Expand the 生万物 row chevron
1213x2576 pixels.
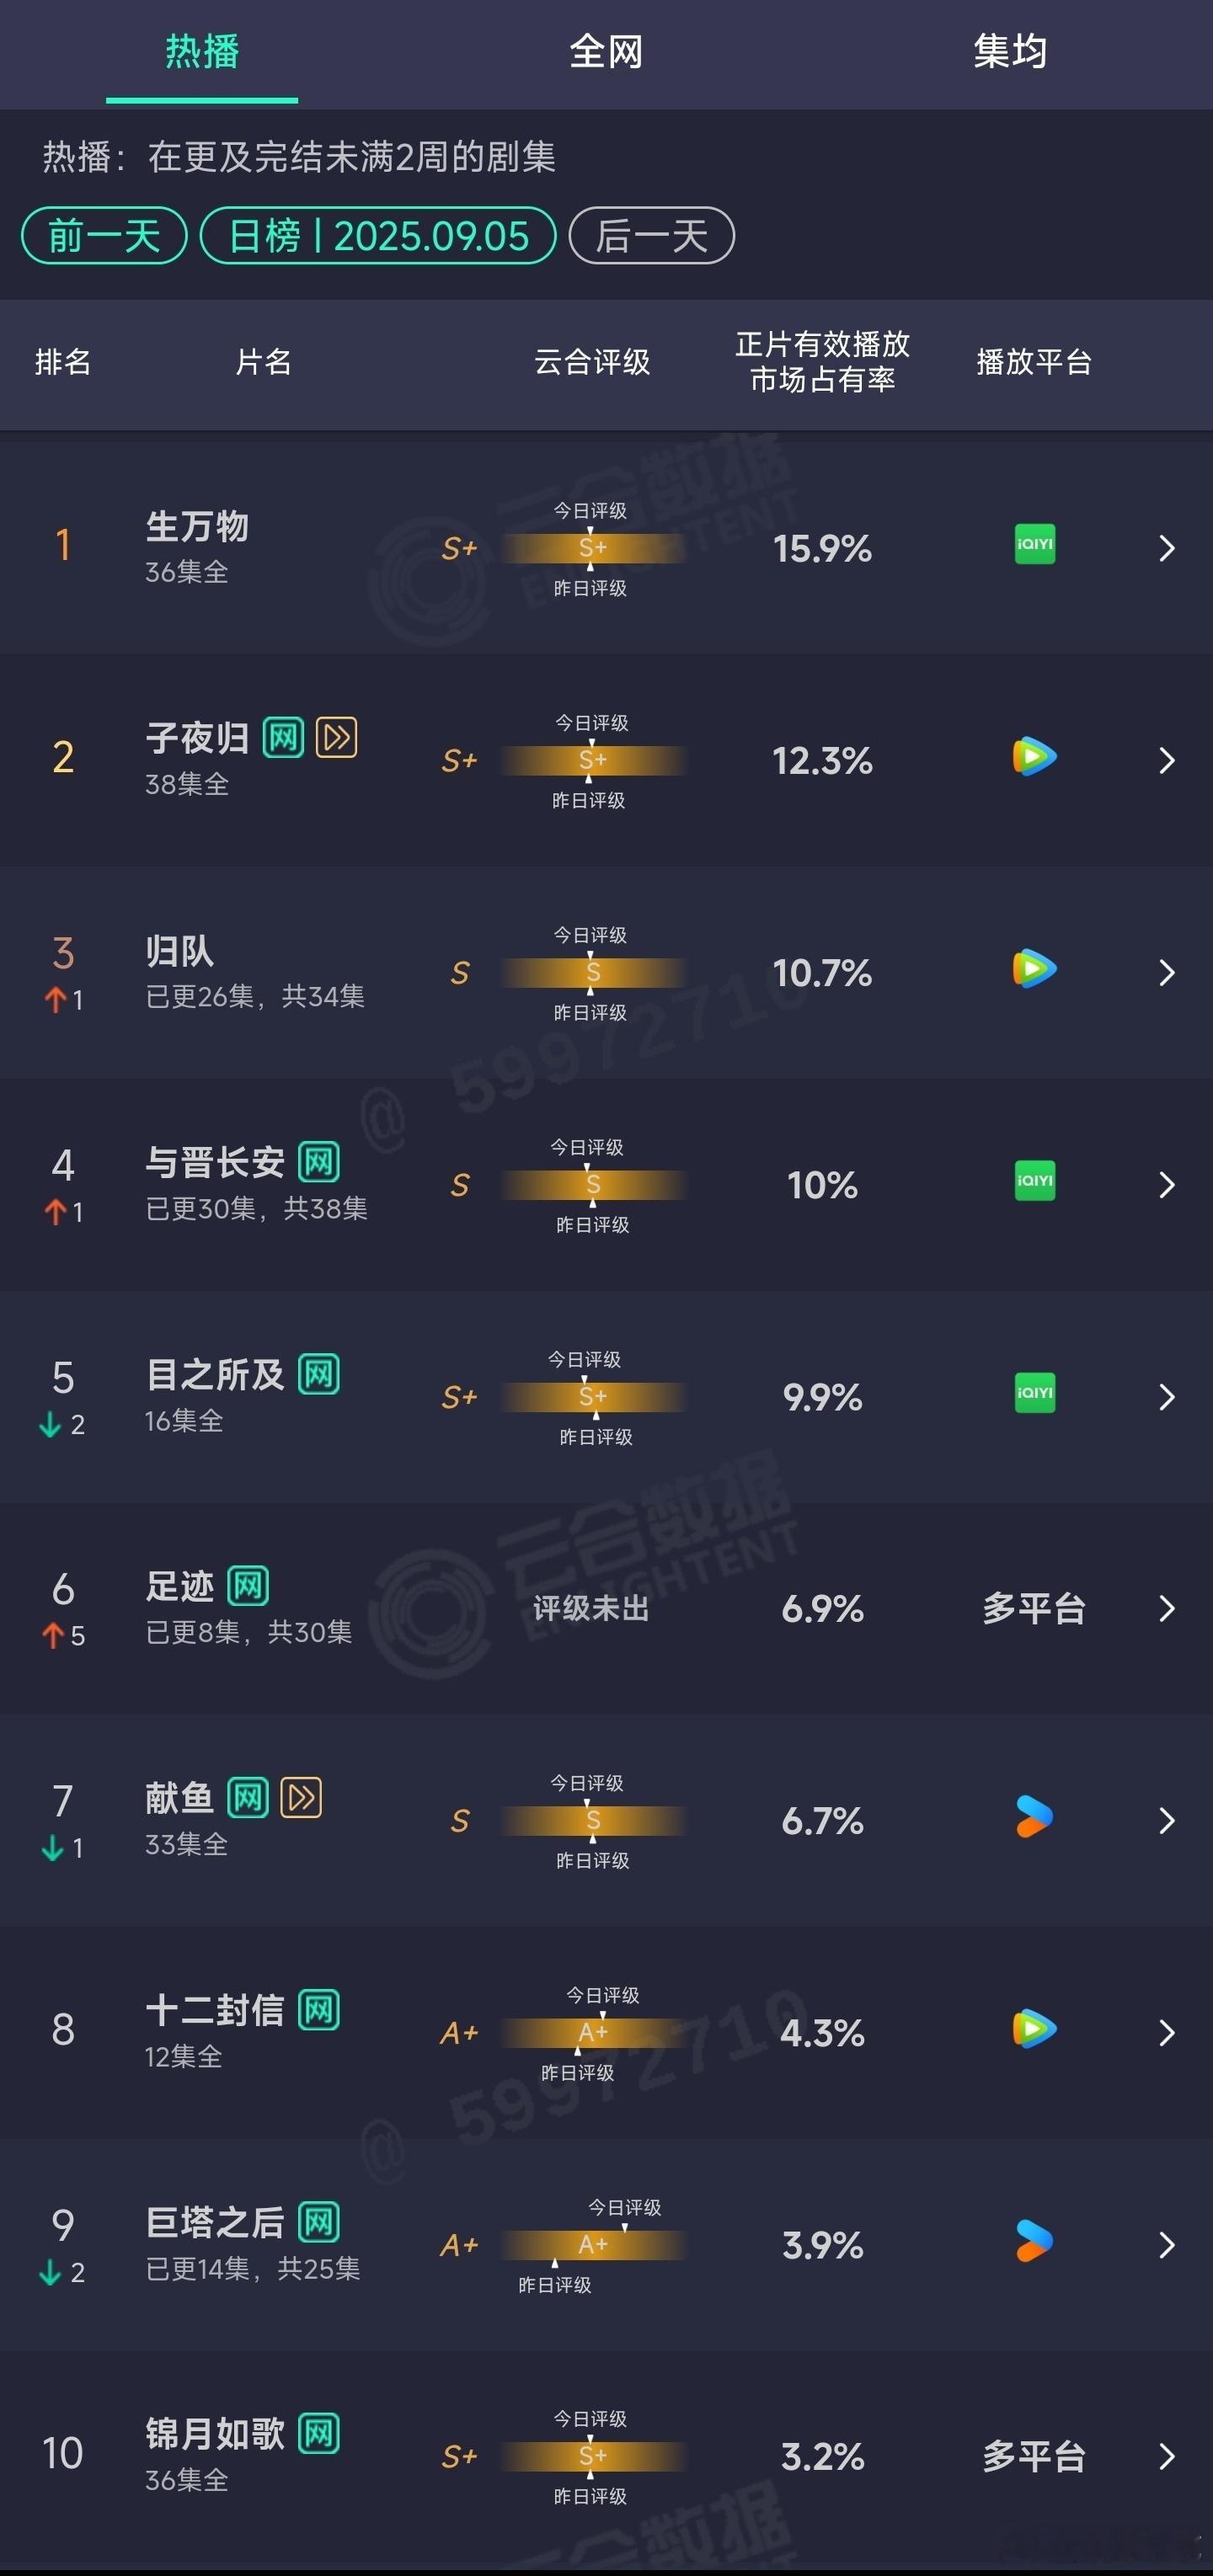coord(1166,548)
